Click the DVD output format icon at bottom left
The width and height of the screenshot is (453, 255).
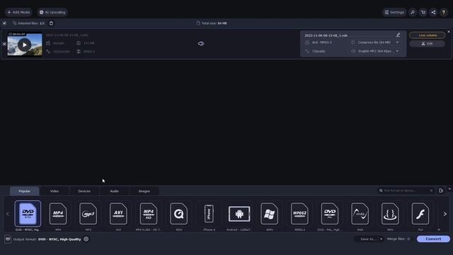pyautogui.click(x=8, y=239)
